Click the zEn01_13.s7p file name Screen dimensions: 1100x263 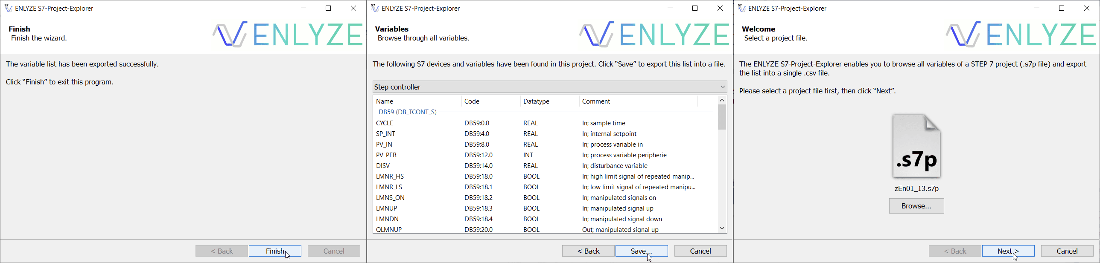916,188
